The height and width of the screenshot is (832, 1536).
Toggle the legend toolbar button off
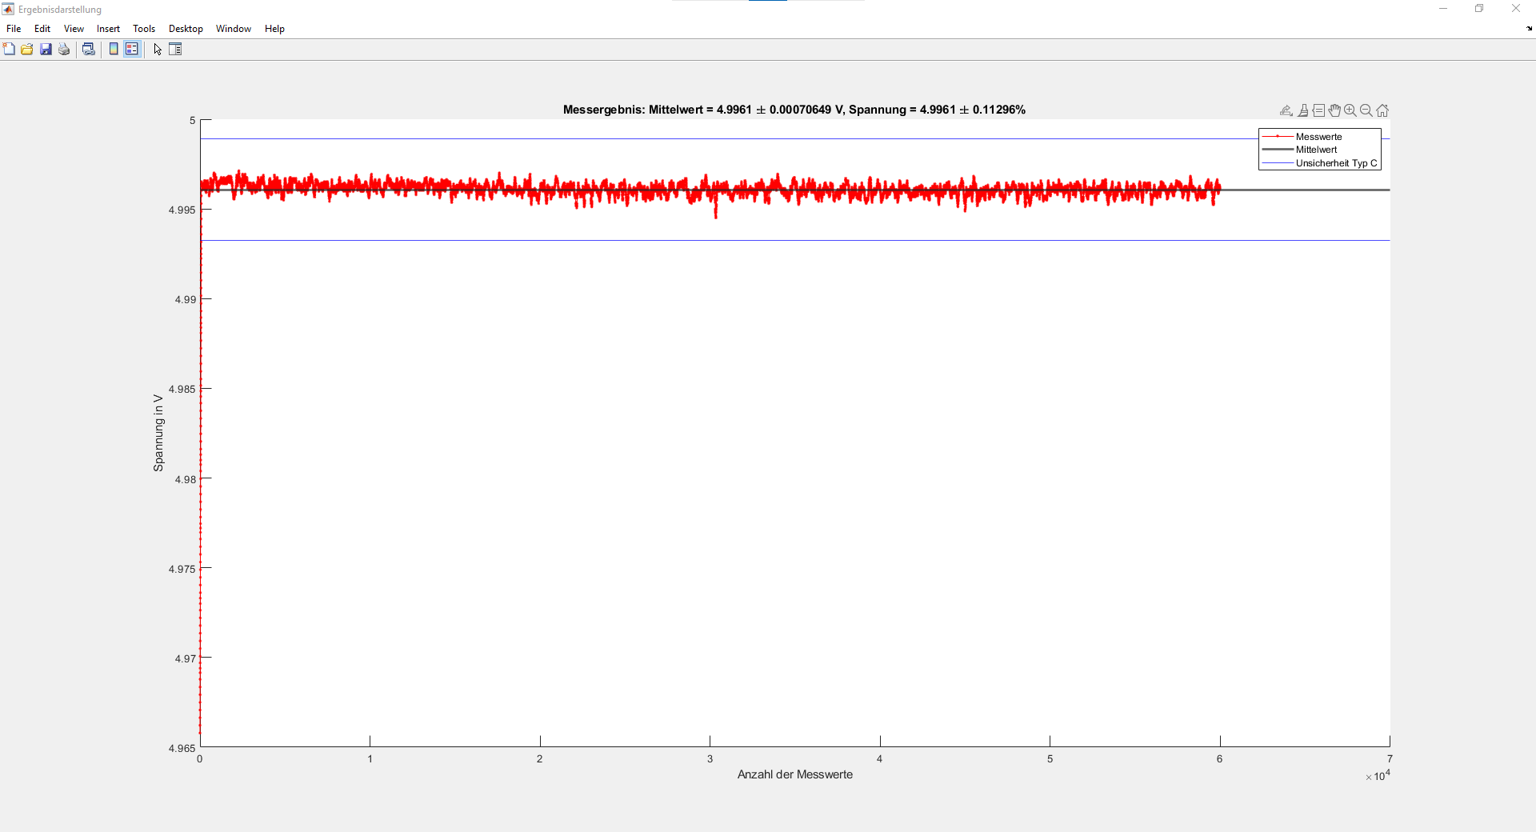(x=132, y=50)
